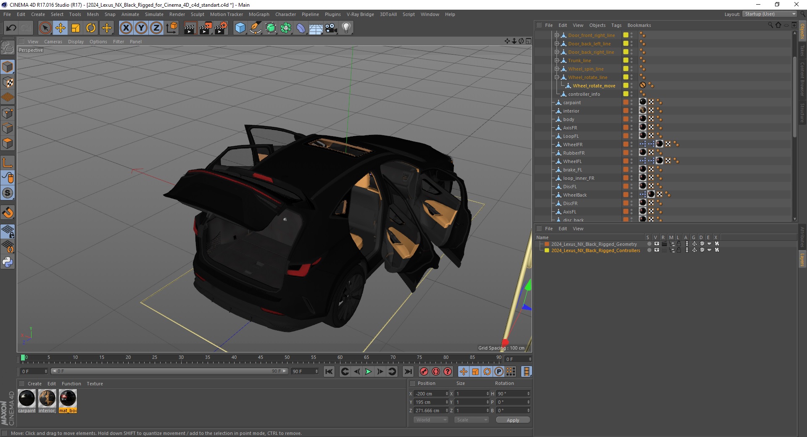
Task: Open the spline Pen tool
Action: pyautogui.click(x=255, y=28)
